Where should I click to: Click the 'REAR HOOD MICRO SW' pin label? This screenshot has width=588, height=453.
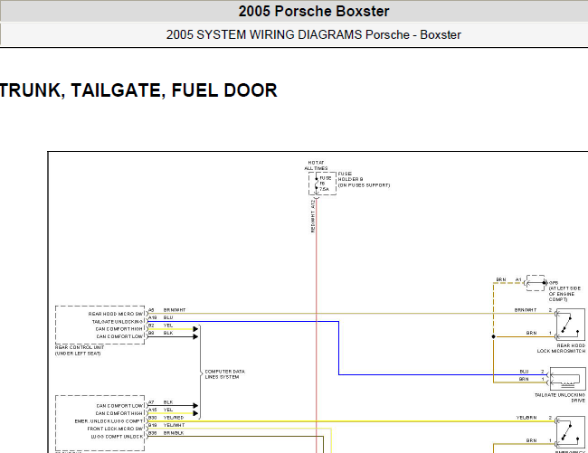pyautogui.click(x=116, y=314)
